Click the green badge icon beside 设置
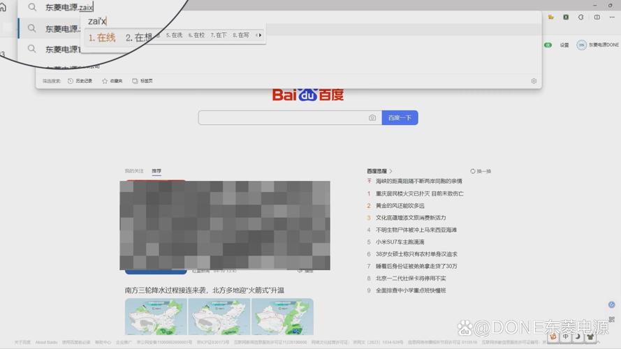This screenshot has height=349, width=621. [548, 45]
